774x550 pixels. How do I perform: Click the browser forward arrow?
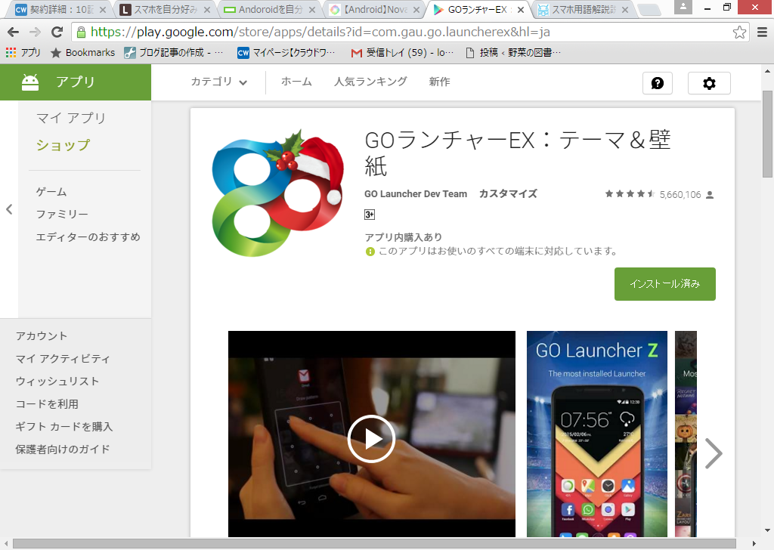pyautogui.click(x=35, y=32)
